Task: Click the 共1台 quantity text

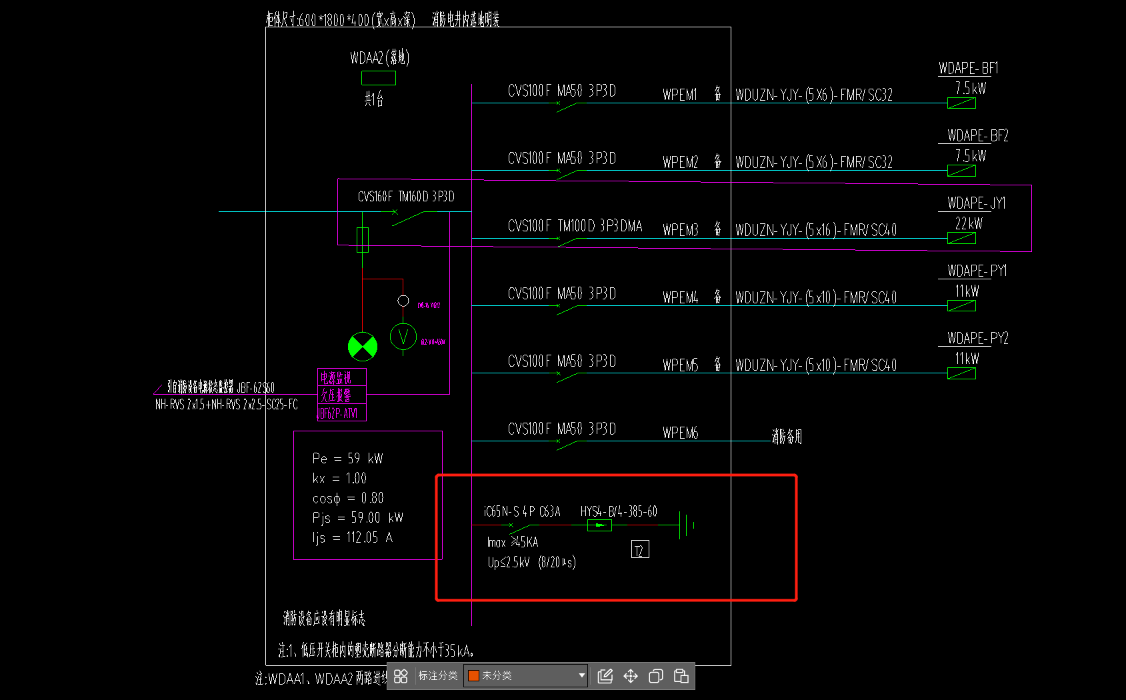Action: pos(374,99)
